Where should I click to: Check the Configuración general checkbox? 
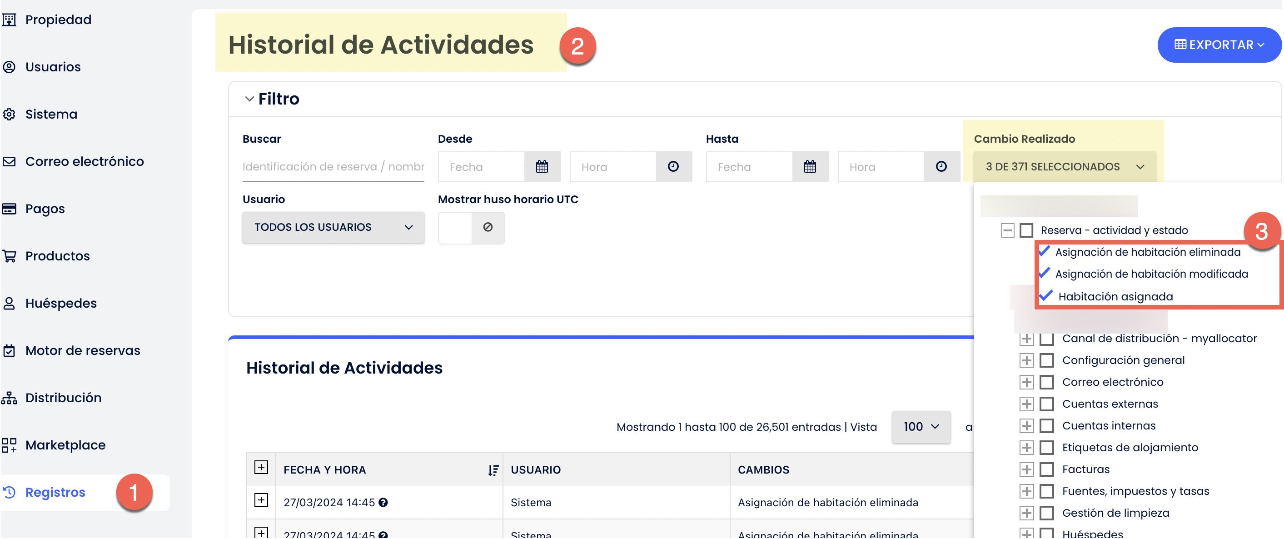[x=1047, y=360]
